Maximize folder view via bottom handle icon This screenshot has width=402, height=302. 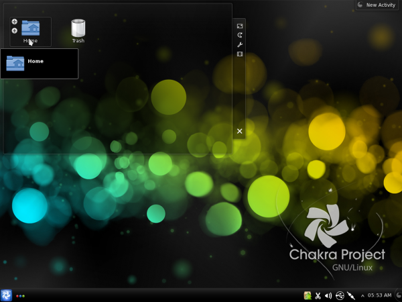(x=240, y=54)
